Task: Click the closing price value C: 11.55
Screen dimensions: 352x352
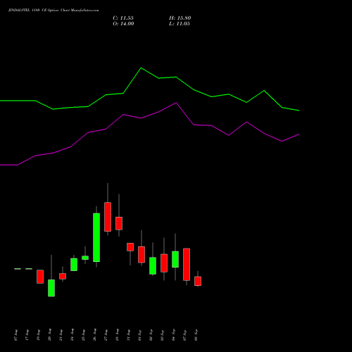Action: pyautogui.click(x=123, y=18)
